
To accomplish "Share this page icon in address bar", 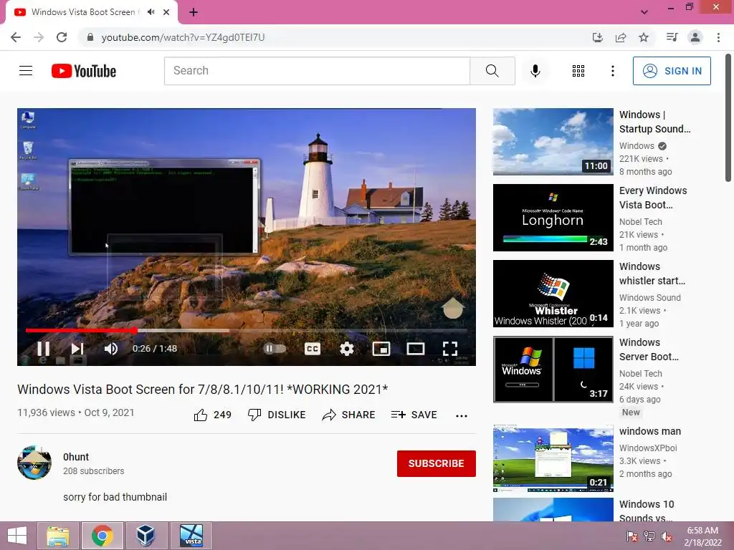I will (x=621, y=37).
